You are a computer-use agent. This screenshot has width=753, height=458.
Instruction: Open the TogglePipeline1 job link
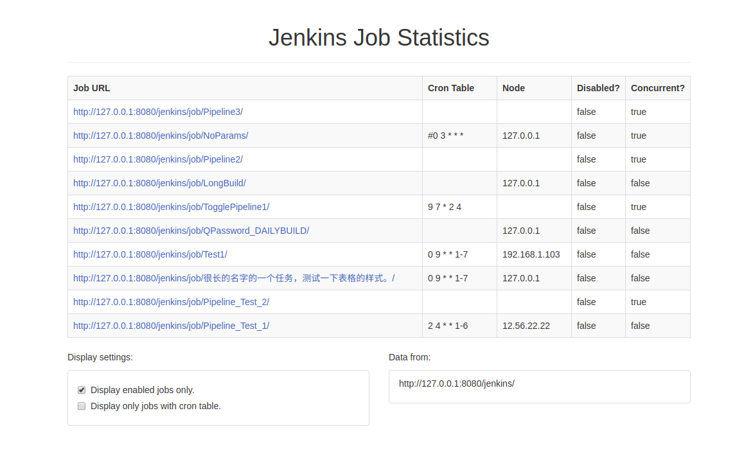click(x=171, y=207)
